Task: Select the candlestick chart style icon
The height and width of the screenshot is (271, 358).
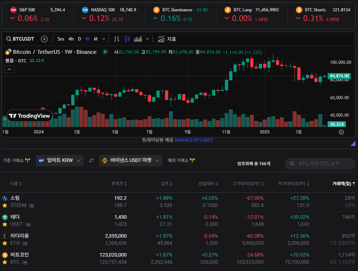Action: 128,39
